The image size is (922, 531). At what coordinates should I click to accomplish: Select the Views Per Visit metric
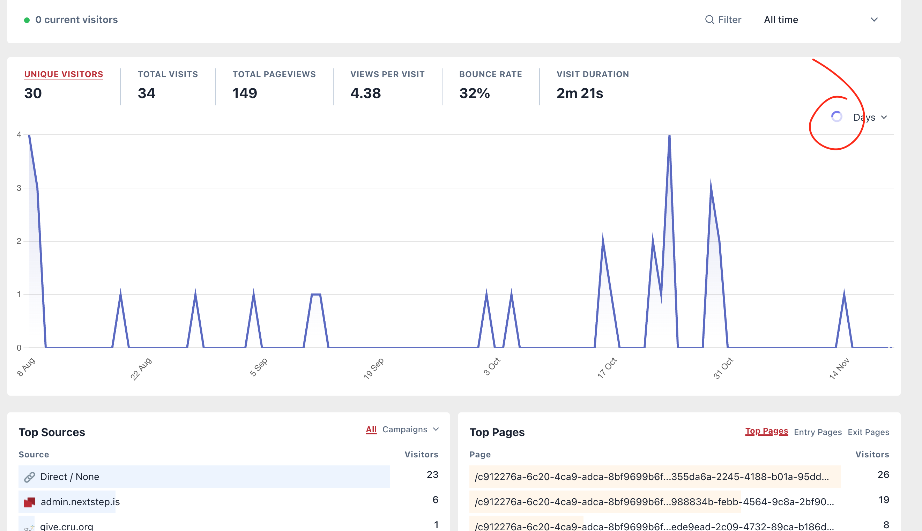(387, 85)
